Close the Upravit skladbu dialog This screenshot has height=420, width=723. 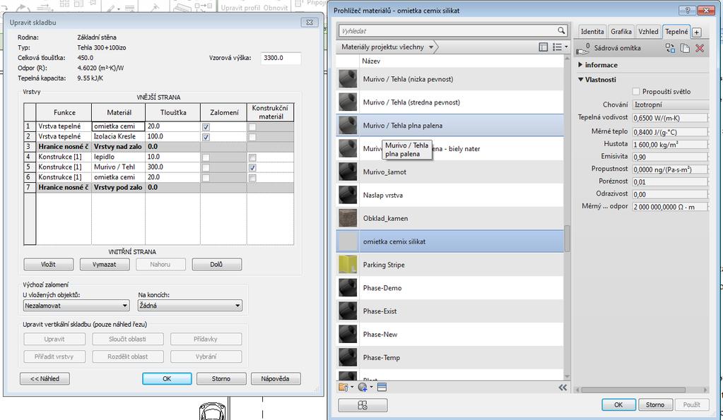(x=310, y=22)
